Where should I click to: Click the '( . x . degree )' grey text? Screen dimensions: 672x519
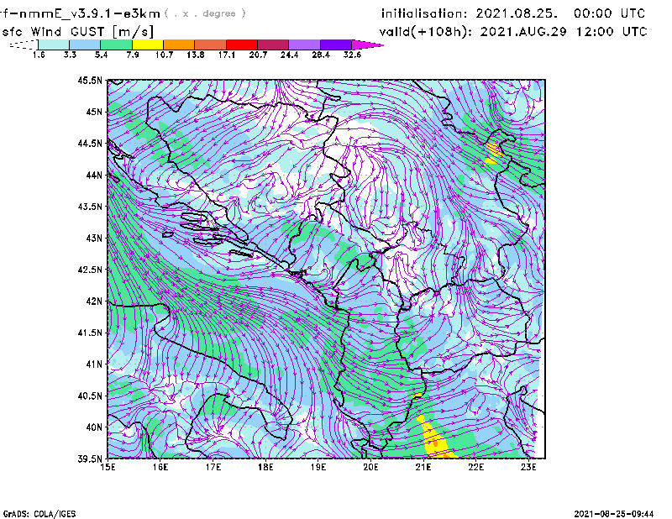[205, 13]
